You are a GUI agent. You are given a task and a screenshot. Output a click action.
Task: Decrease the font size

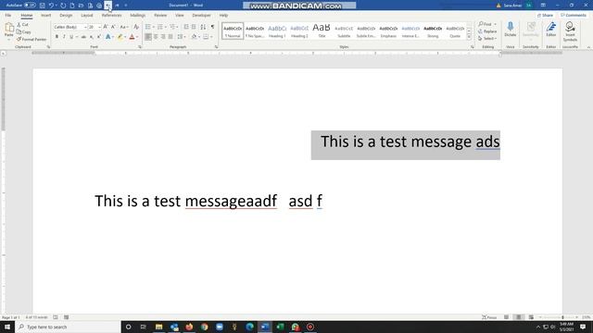tap(113, 27)
